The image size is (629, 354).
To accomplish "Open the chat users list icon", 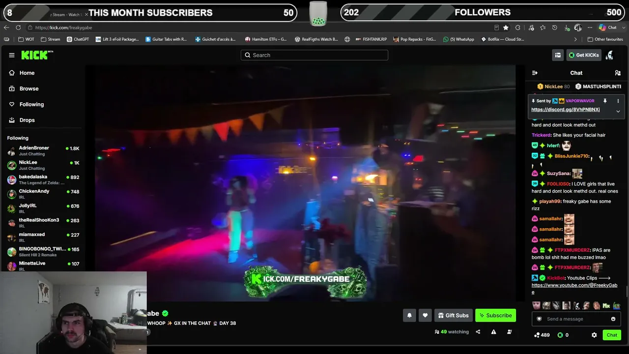I will (x=618, y=73).
